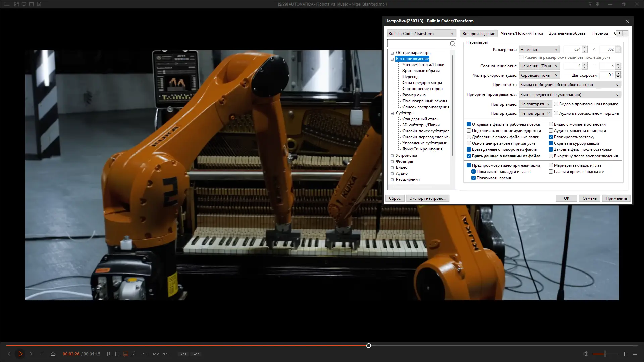Open the Built-in Codec/Transform profile dropdown
644x362 pixels.
pyautogui.click(x=421, y=34)
